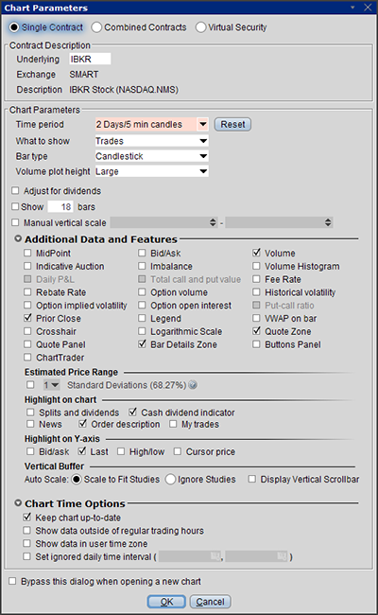This screenshot has height=615, width=378.
Task: Click the Reset button
Action: (232, 124)
